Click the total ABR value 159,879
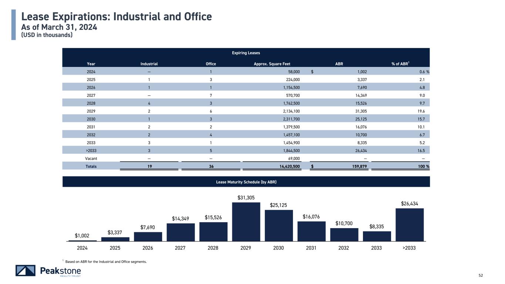Viewport: 505px width, 284px height. pos(358,166)
